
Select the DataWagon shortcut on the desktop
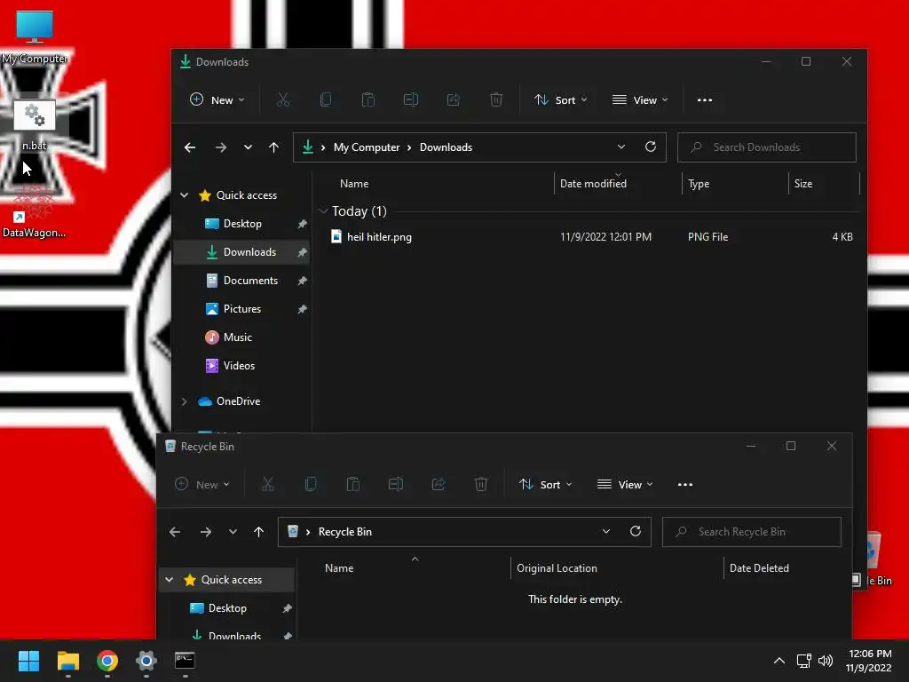pyautogui.click(x=34, y=213)
